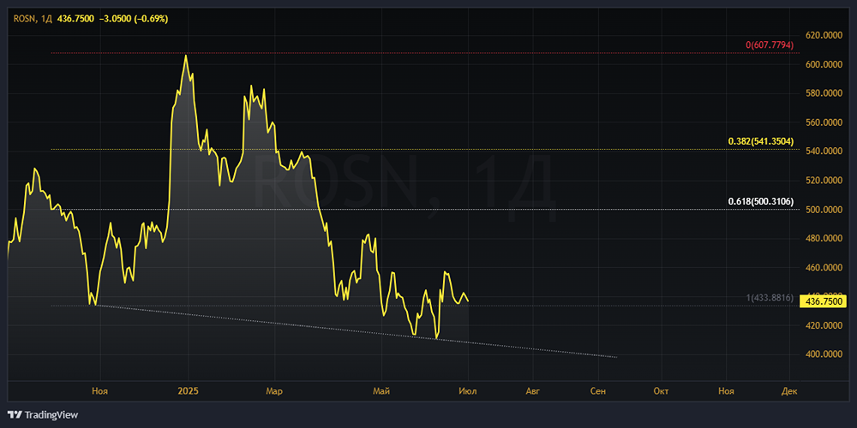Screen dimensions: 857x428
Task: Select the dotted descending trend line
Action: tap(356, 332)
